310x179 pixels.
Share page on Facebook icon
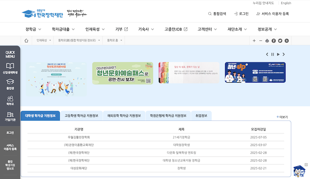(x=274, y=41)
